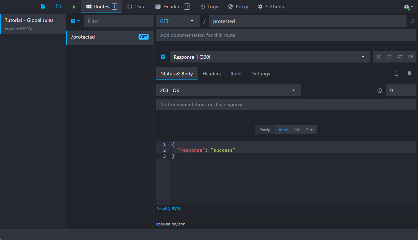Image resolution: width=418 pixels, height=240 pixels.
Task: Open the GET method dropdown
Action: [x=177, y=21]
